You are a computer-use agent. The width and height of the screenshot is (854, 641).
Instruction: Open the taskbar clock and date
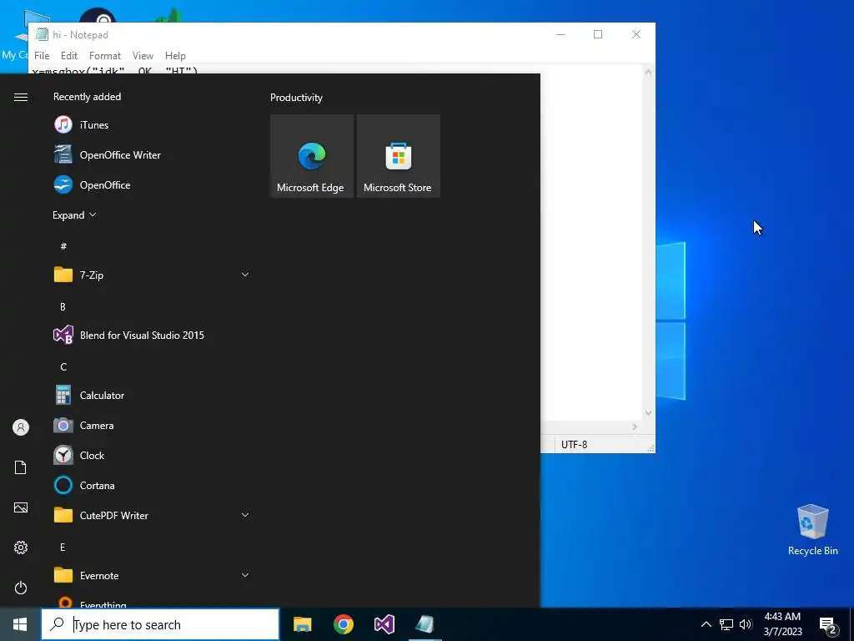(x=782, y=624)
